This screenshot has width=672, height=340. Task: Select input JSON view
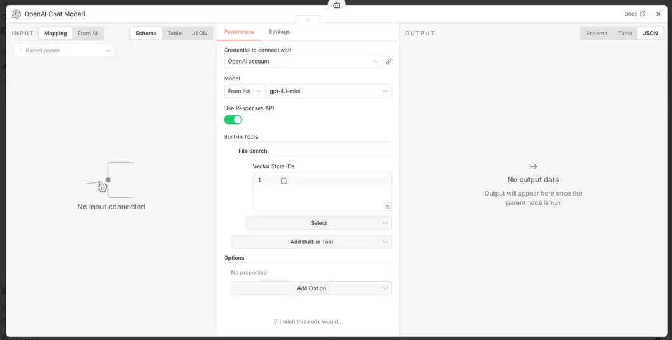point(200,34)
